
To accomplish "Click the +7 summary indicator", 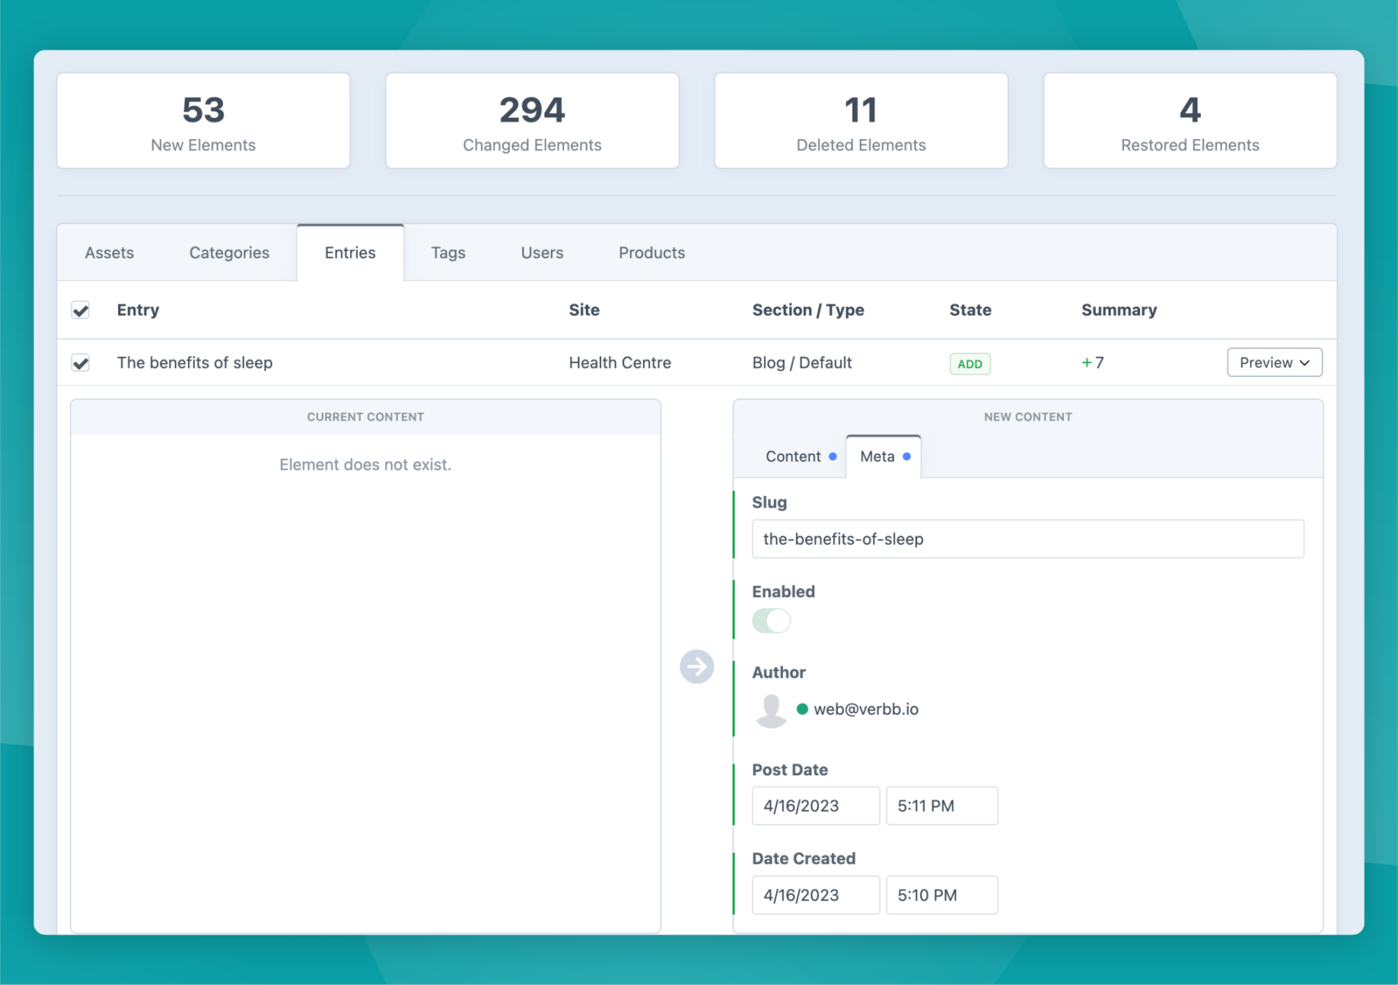I will coord(1092,363).
